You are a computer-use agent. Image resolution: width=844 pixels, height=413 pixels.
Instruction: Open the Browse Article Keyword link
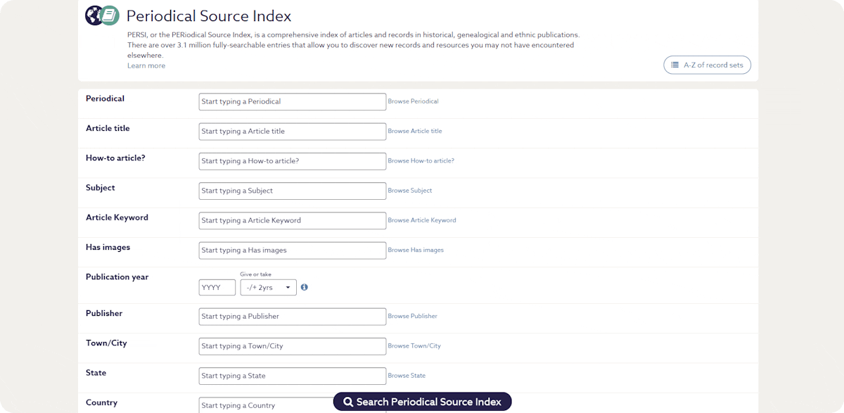[x=422, y=220]
